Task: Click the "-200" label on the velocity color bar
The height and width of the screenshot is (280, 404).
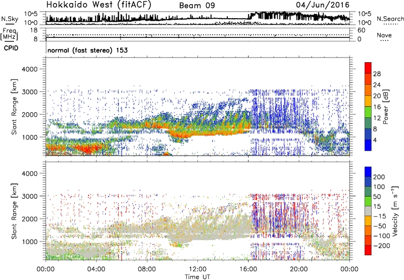Action: pyautogui.click(x=382, y=246)
